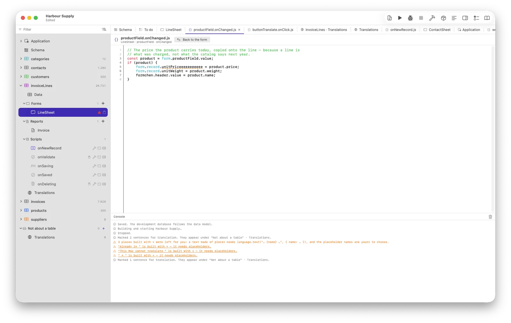
Task: Click the Stop square in the toolbar
Action: (421, 18)
